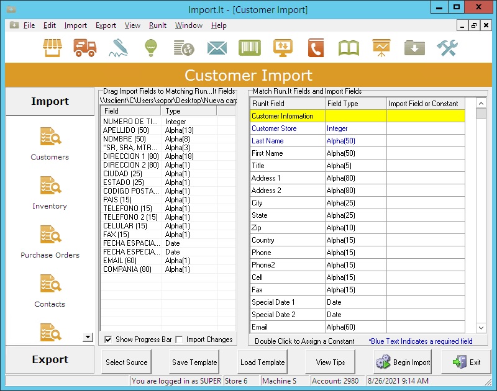Open the currency coins toolbar icon
The height and width of the screenshot is (391, 497).
184,48
